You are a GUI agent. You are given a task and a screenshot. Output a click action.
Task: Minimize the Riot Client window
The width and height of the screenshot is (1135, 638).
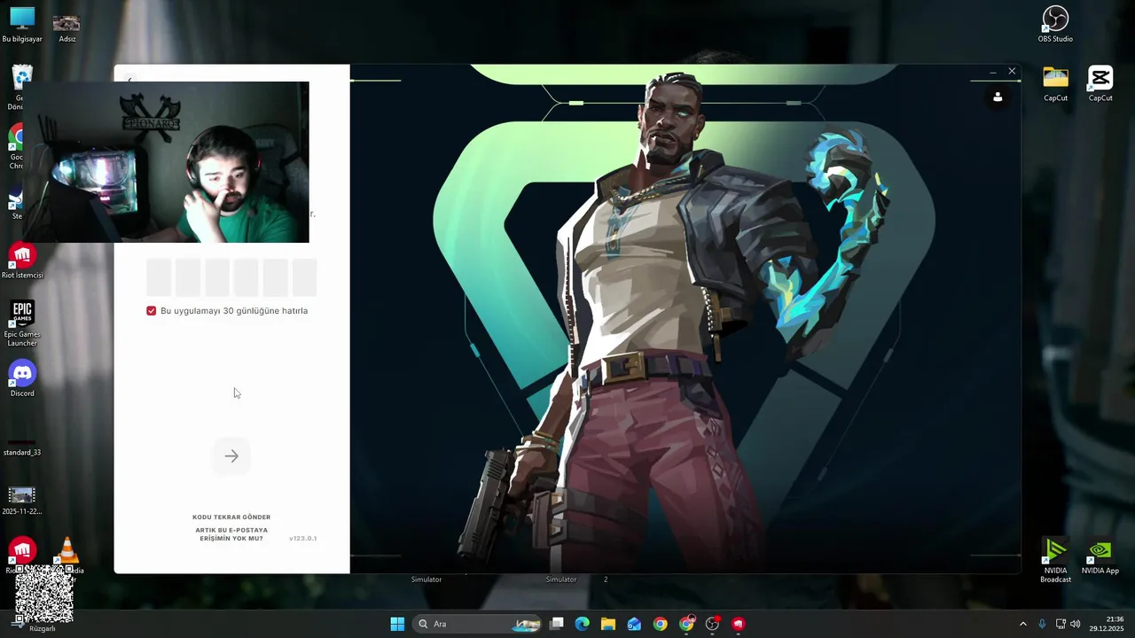pyautogui.click(x=993, y=72)
